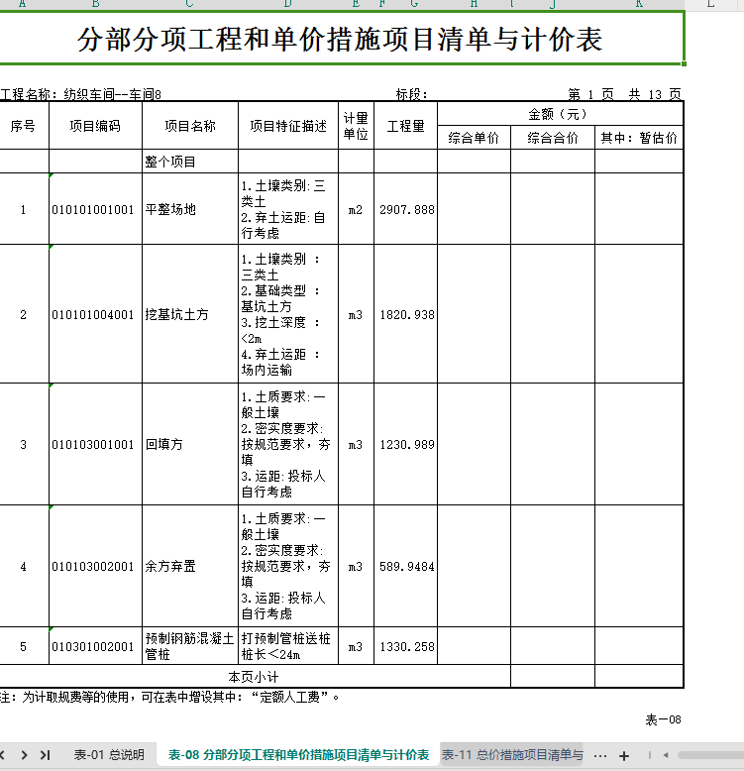Click the description cell for 挖基坑土方
This screenshot has height=771, width=744.
[x=288, y=314]
